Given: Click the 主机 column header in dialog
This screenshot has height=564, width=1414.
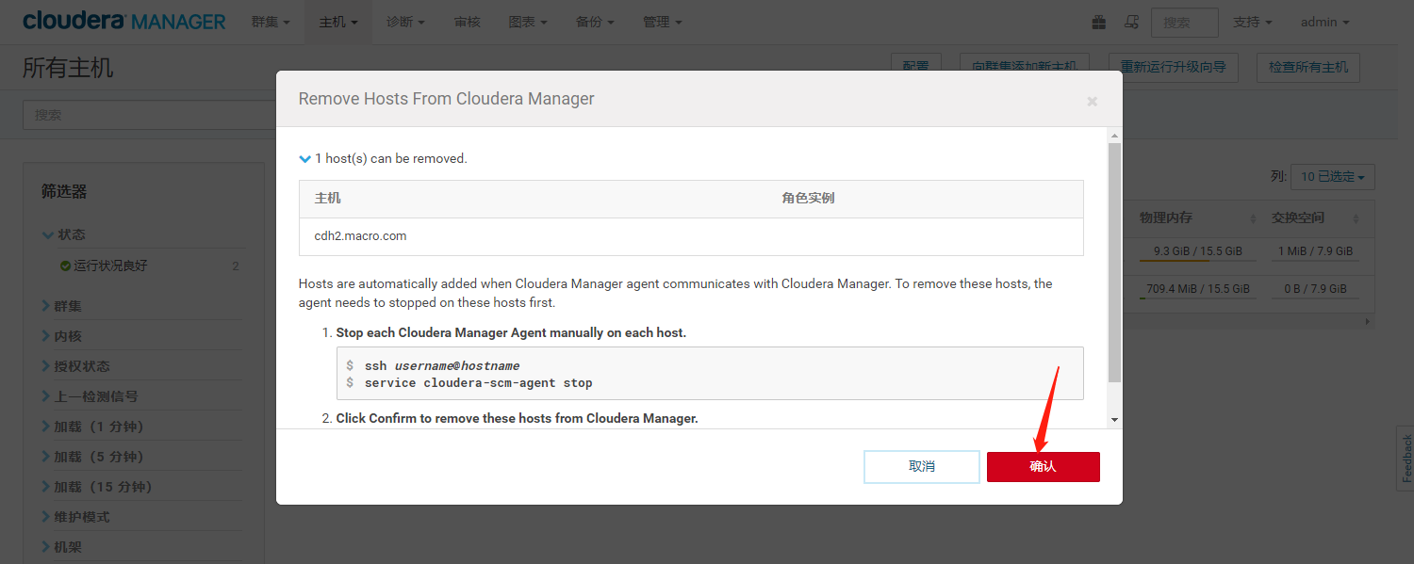Looking at the screenshot, I should tap(328, 199).
